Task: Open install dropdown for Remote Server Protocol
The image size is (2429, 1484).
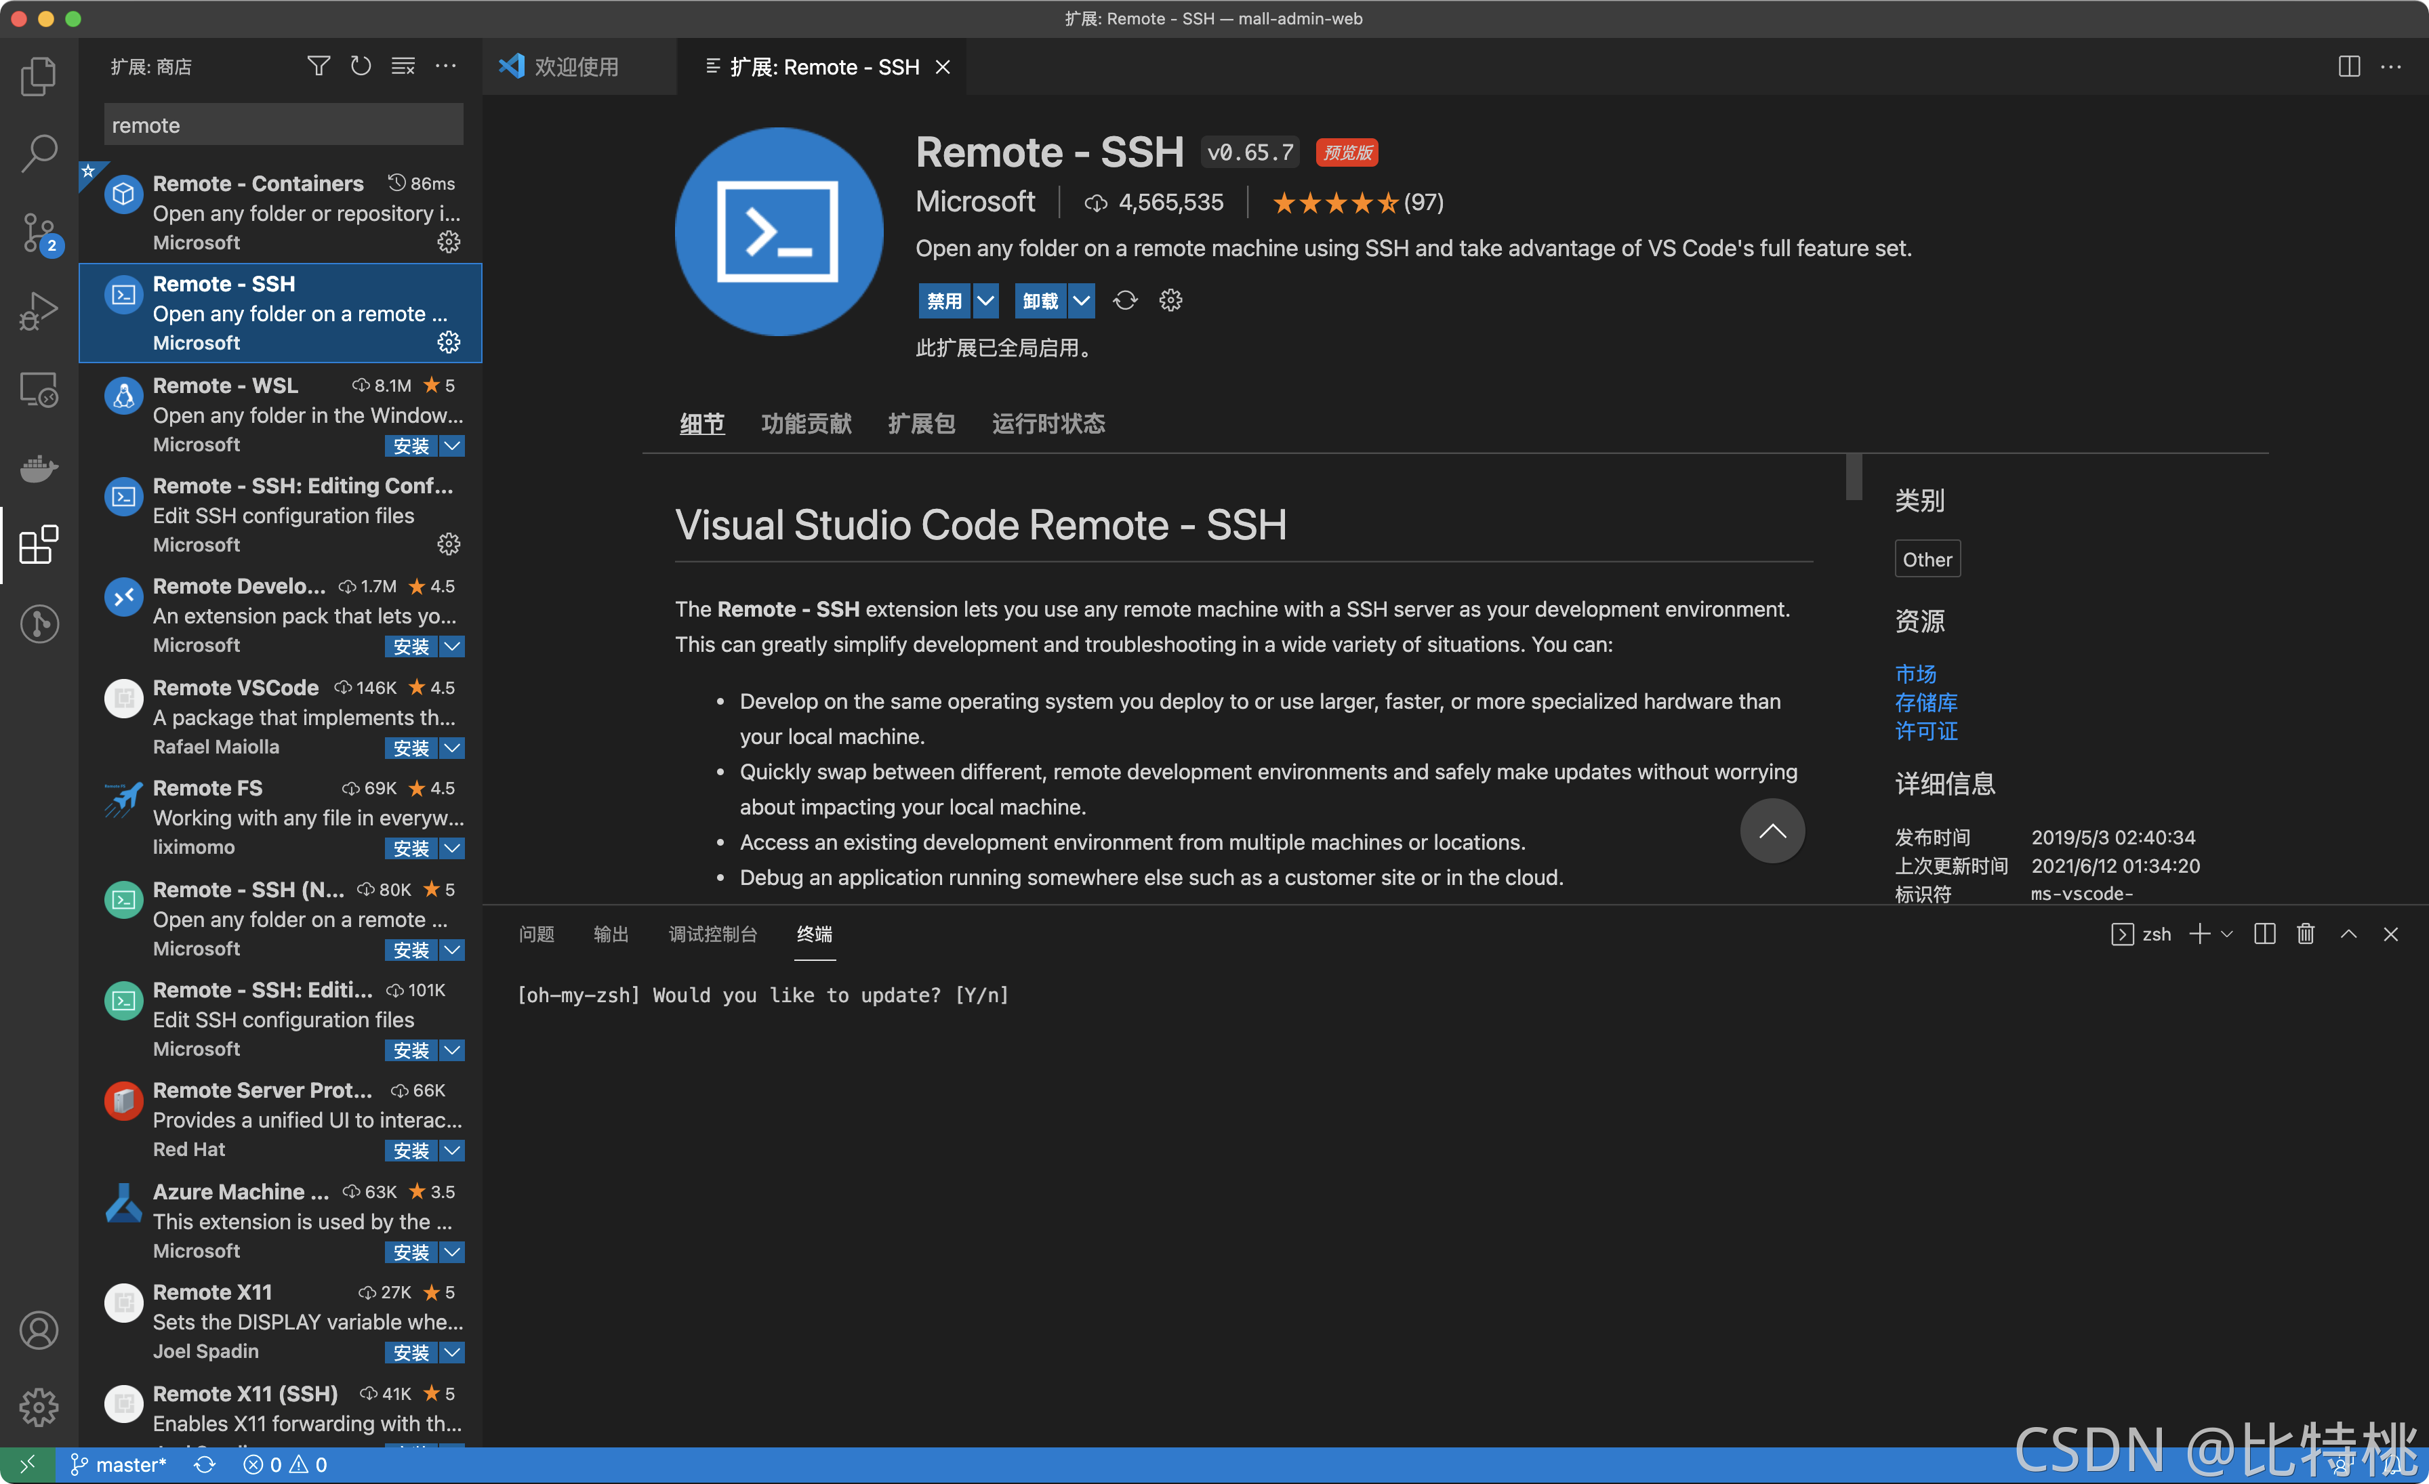Action: [x=453, y=1150]
